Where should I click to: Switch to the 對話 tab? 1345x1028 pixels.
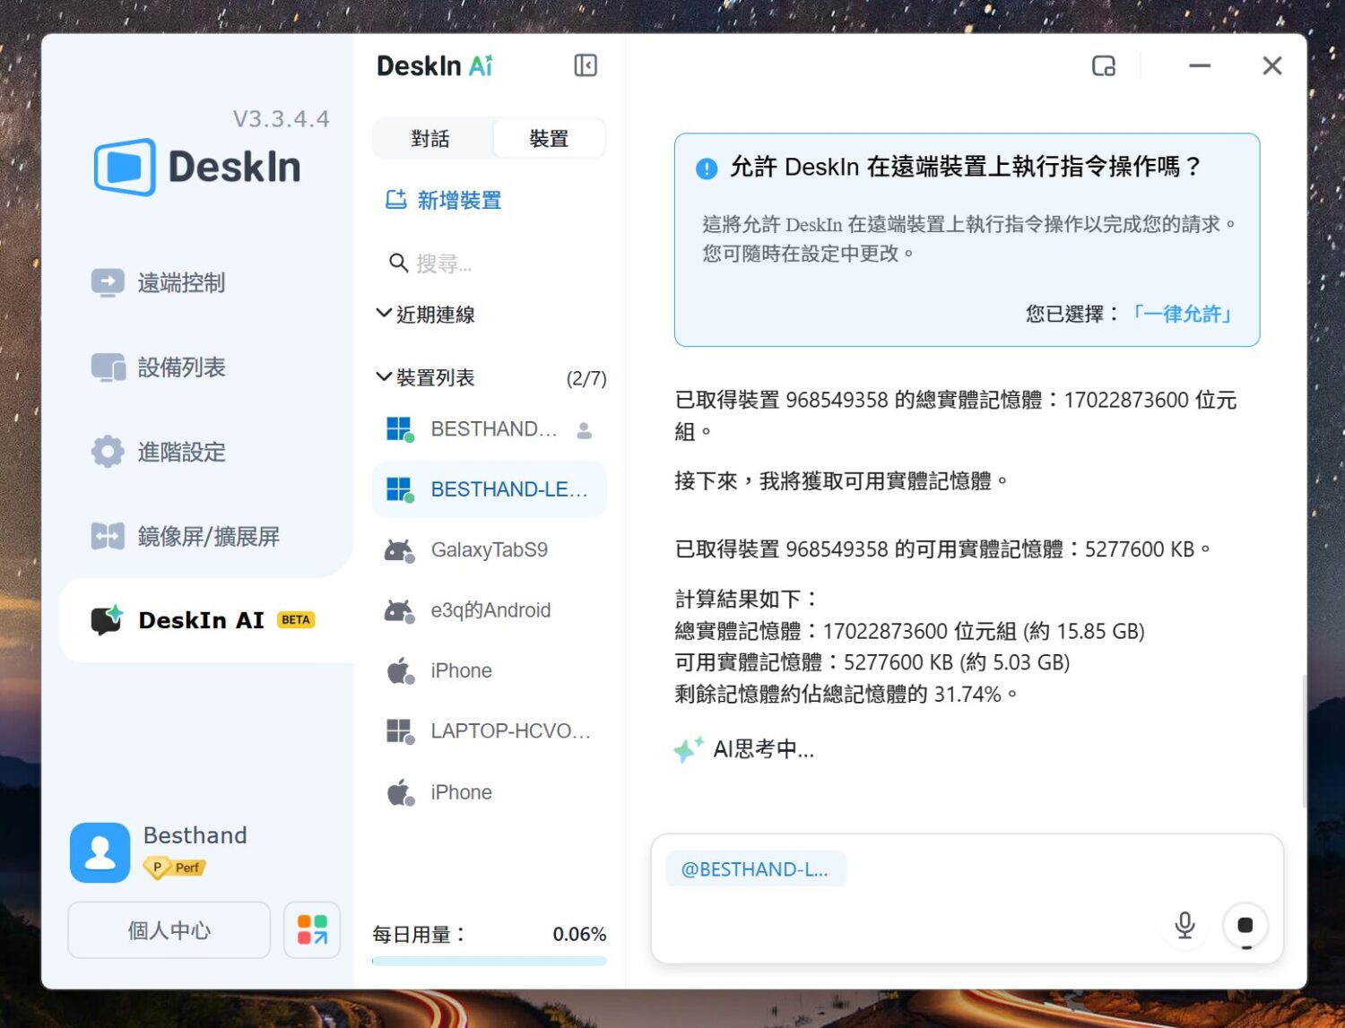[431, 139]
